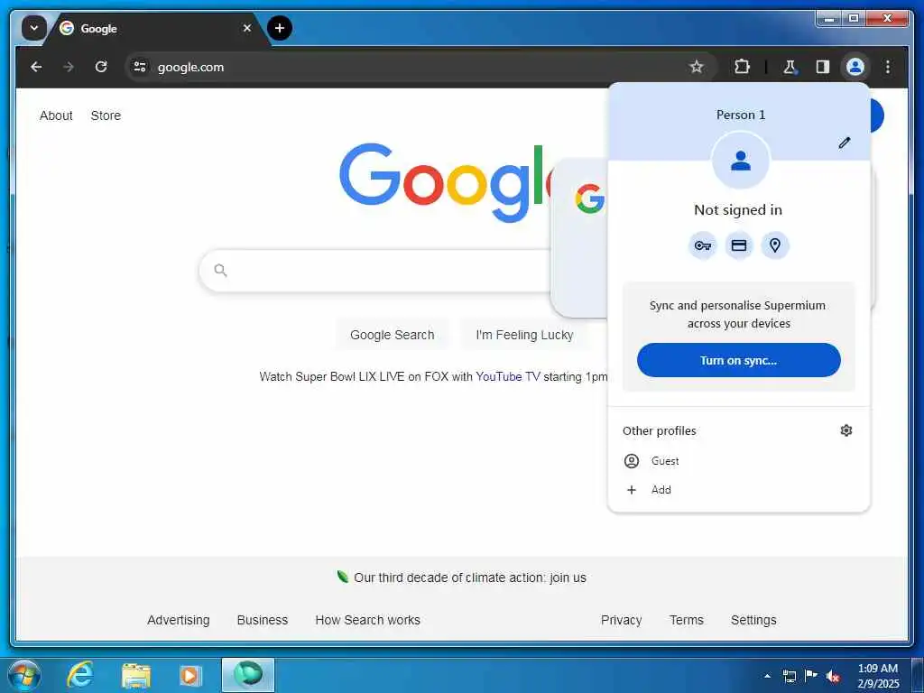Open Windows Explorer folder icon in taskbar
Image resolution: width=924 pixels, height=693 pixels.
point(136,675)
